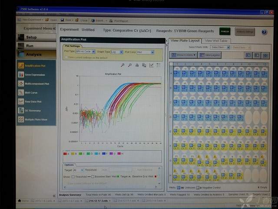The width and height of the screenshot is (278, 209).
Task: Open the Graph Type Log dropdown
Action: [x=117, y=52]
